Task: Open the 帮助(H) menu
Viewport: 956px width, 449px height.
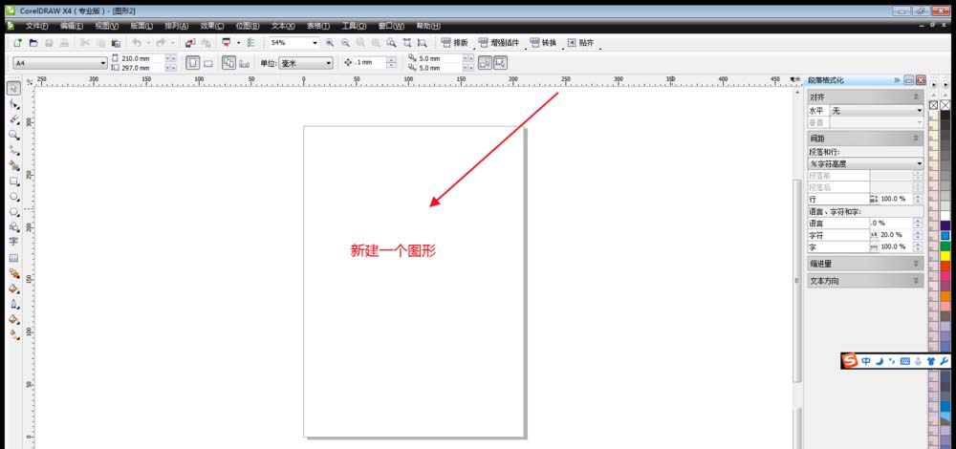Action: 428,26
